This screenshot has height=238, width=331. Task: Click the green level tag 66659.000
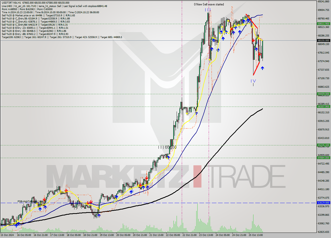(x=323, y=94)
